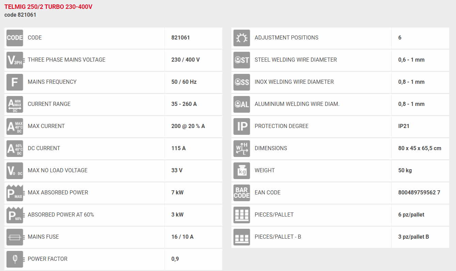This screenshot has height=271, width=456.
Task: Click the TELMIG 250/2 TURBO 230-400V title
Action: coord(48,7)
